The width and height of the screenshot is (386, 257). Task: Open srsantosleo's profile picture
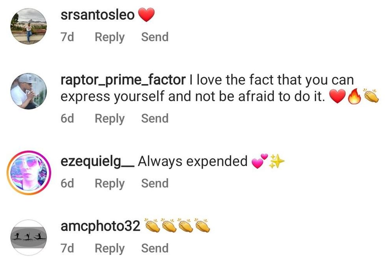[x=28, y=26]
